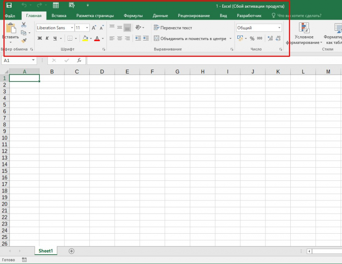Switch to the Рецензирование tab
Viewport: 342px width, 264px height.
(x=194, y=16)
